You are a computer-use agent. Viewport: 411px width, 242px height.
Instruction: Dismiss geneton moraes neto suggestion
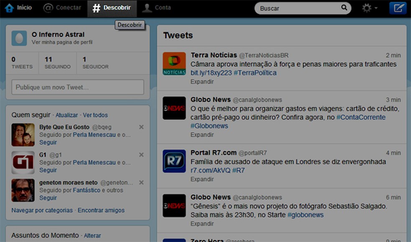[141, 182]
